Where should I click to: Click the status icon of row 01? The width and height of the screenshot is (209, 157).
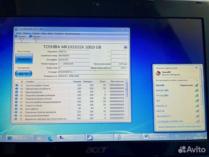[x=17, y=85]
